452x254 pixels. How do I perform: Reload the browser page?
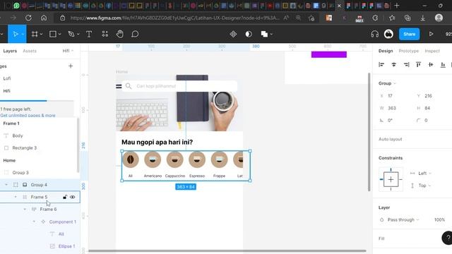click(28, 18)
